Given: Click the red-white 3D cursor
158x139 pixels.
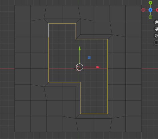Looking at the screenshot, I should (x=78, y=69).
